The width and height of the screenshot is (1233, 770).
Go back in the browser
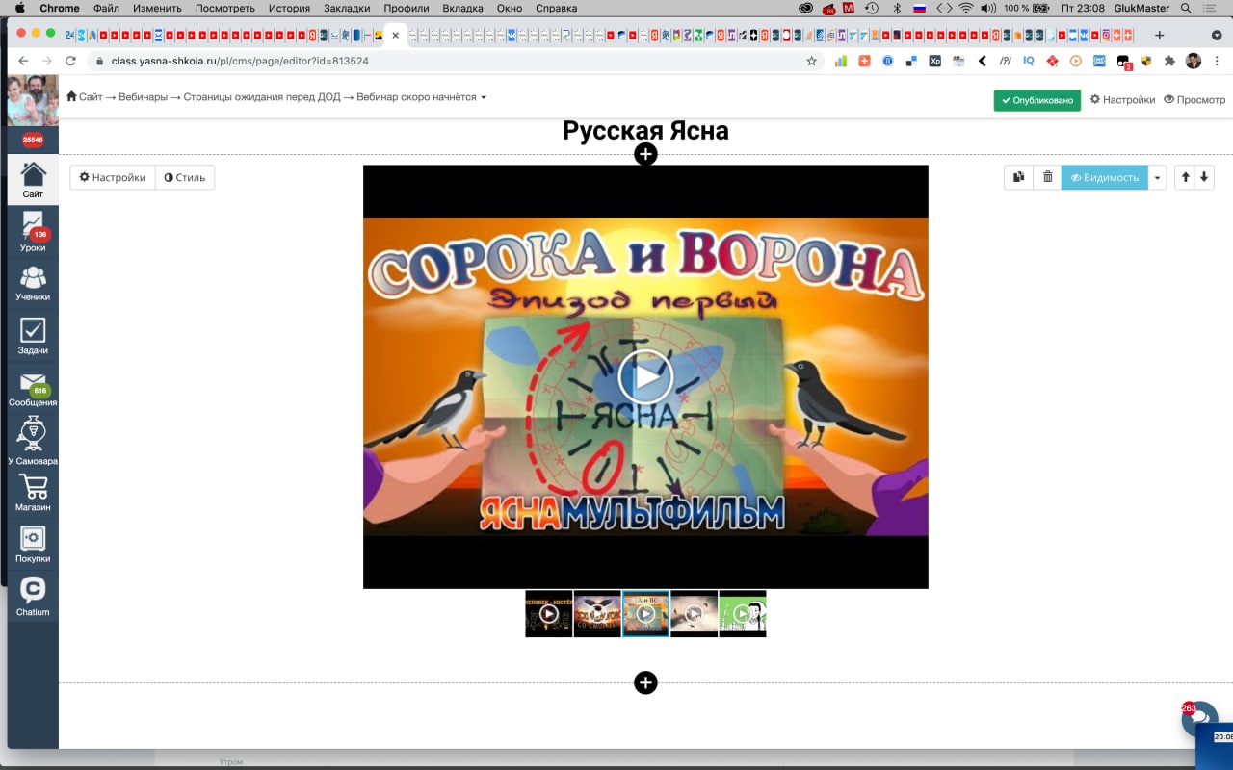[x=24, y=61]
